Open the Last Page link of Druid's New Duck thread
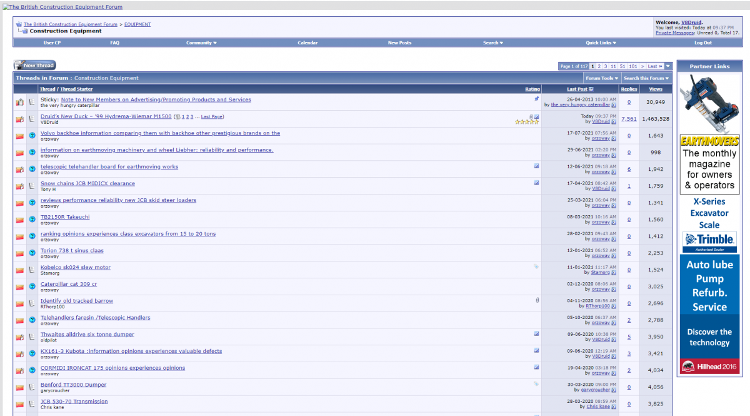 pyautogui.click(x=212, y=116)
